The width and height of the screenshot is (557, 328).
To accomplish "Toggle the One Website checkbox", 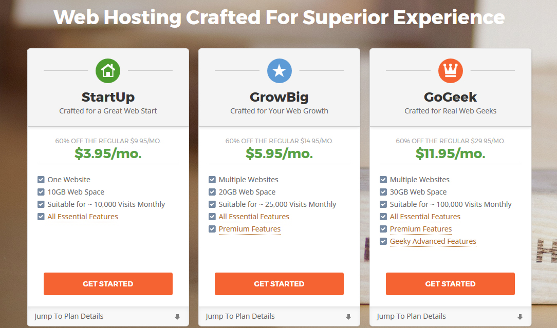I will point(41,180).
